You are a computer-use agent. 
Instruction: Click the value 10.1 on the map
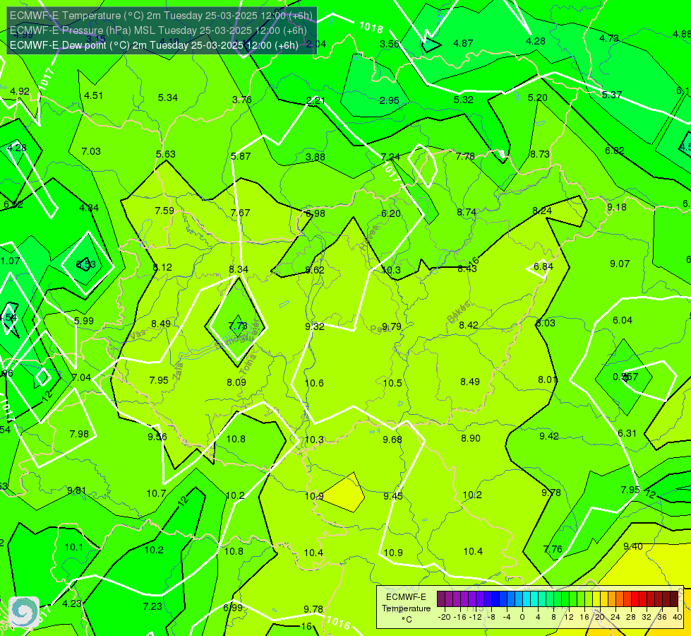tap(74, 547)
